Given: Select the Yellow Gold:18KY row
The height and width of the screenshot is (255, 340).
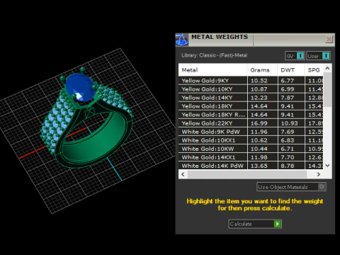Looking at the screenshot, I should pyautogui.click(x=251, y=106).
